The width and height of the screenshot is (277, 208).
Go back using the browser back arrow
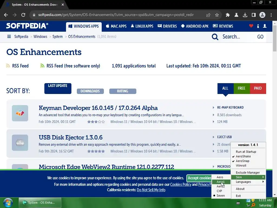(x=6, y=15)
